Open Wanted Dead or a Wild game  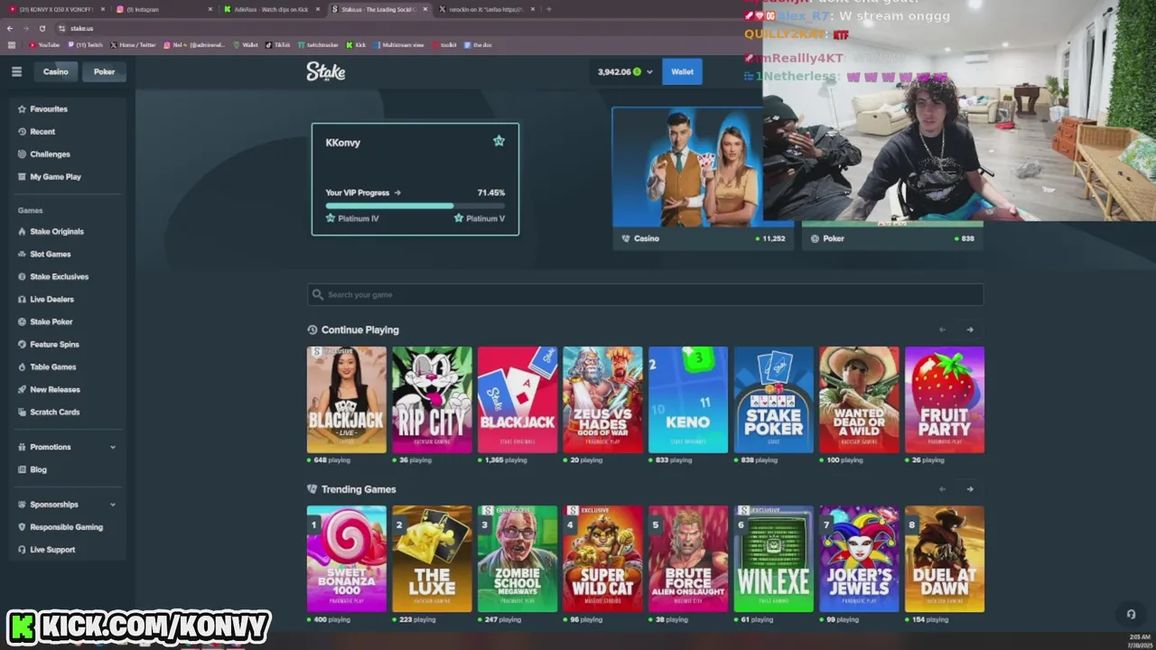pos(859,400)
